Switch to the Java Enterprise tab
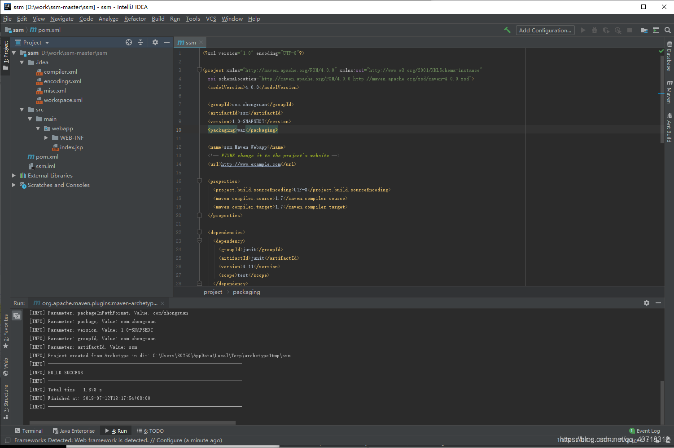Viewport: 674px width, 448px height. [74, 431]
